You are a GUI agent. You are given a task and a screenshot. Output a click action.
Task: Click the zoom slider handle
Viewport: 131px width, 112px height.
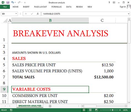tap(112, 110)
